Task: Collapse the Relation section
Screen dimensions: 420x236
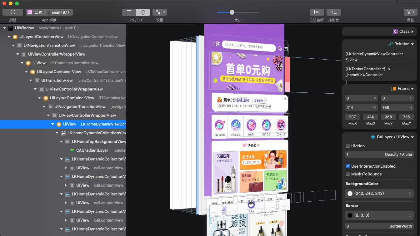Action: coord(412,44)
